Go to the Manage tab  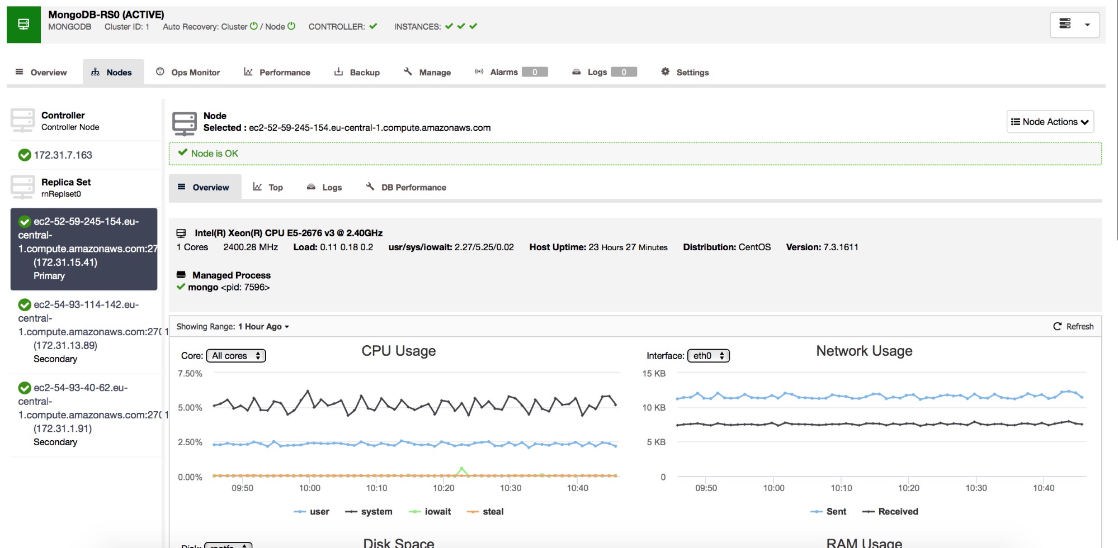[x=428, y=72]
